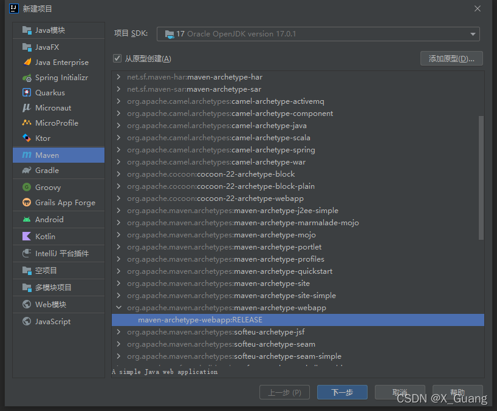
Task: Click the Maven m icon
Action: coord(27,155)
